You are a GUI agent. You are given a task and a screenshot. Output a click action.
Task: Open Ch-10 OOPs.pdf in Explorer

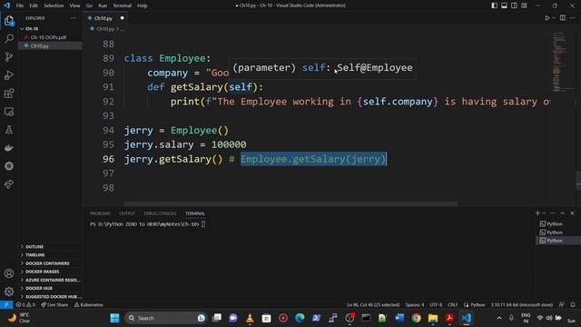[50, 37]
